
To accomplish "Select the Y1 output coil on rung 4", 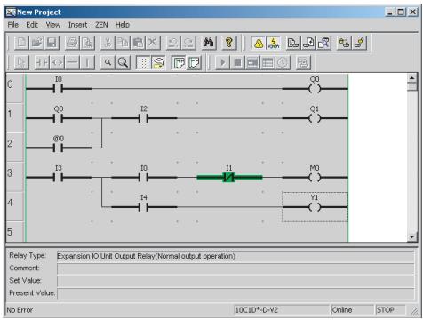I will click(315, 207).
